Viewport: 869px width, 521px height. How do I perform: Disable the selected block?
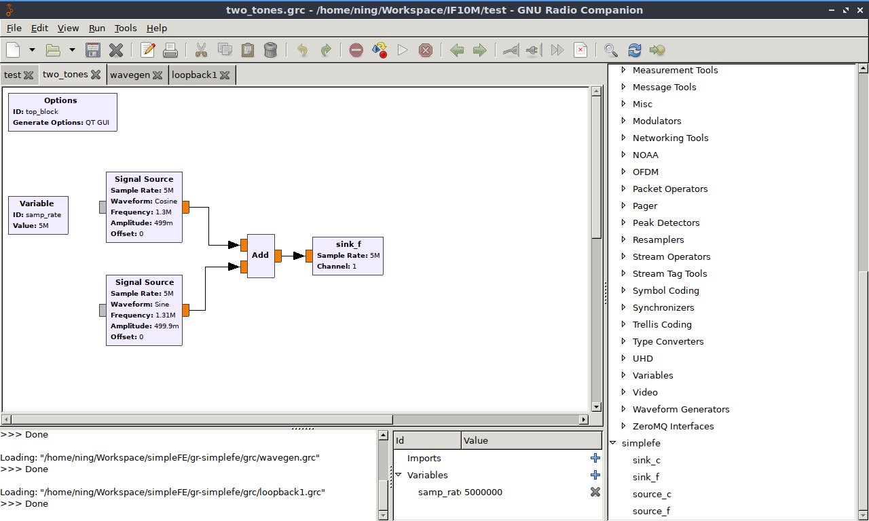(x=534, y=50)
